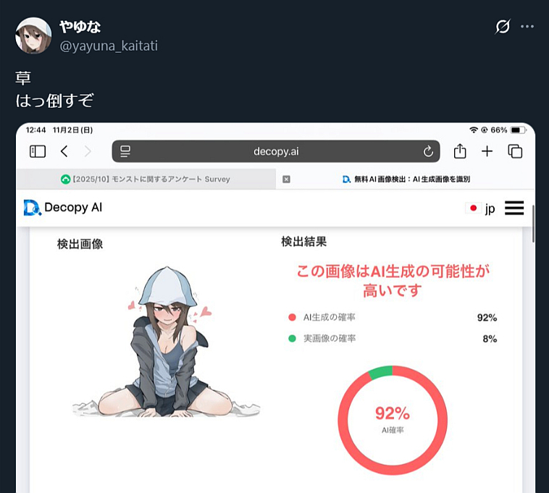Go back with the browser back arrow

(64, 151)
